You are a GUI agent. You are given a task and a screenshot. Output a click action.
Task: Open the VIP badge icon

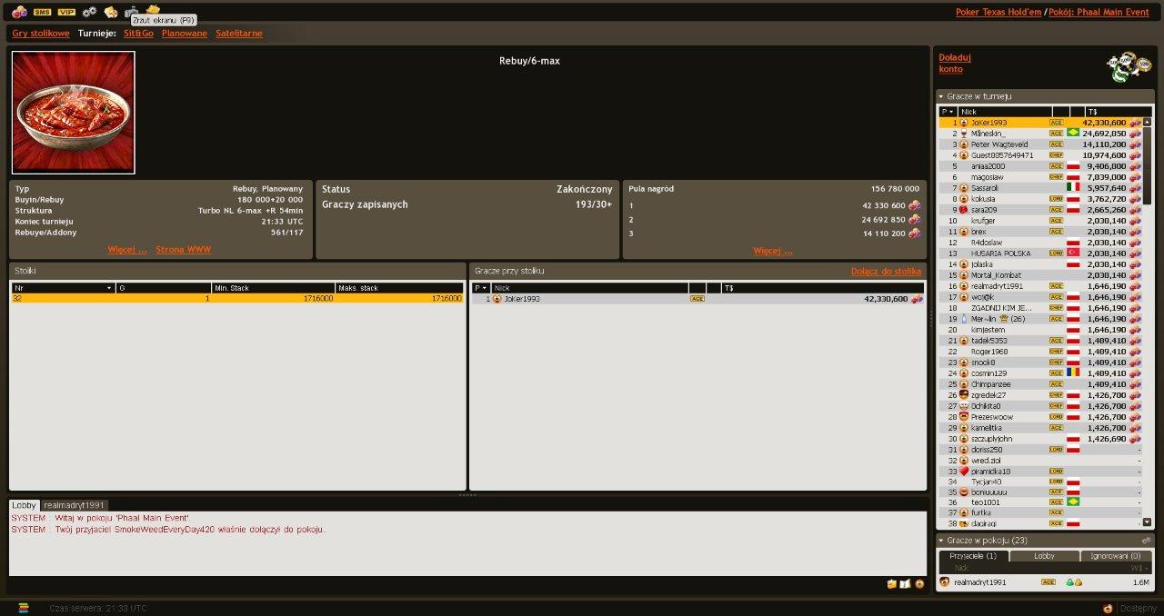tap(66, 12)
